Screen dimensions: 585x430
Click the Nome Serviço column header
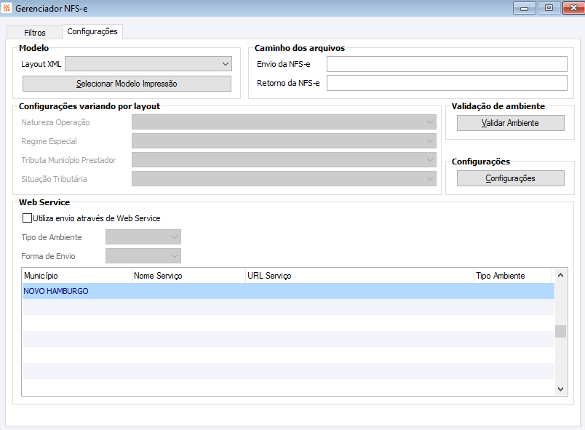(x=188, y=276)
